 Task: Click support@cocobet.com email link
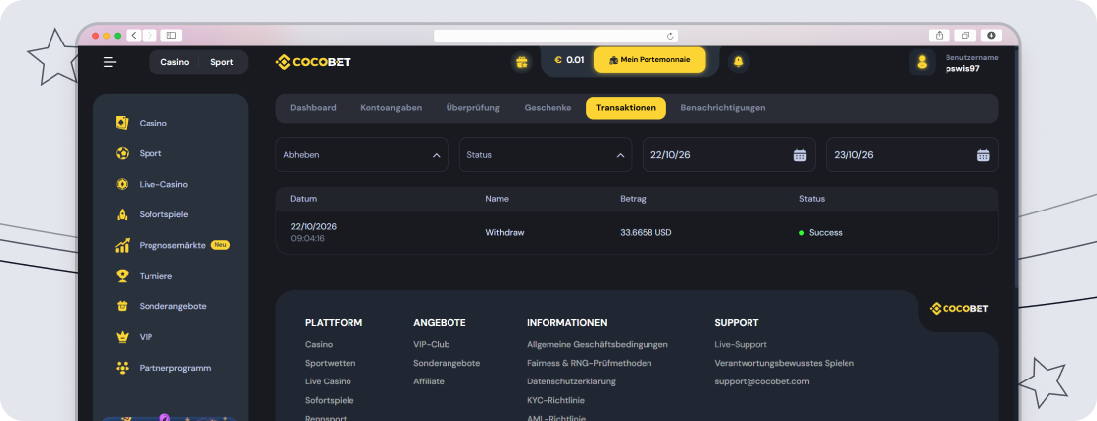[x=762, y=381]
